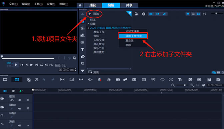Toggle repeat playback
Image resolution: width=224 pixels, height=129 pixels.
[x=41, y=65]
